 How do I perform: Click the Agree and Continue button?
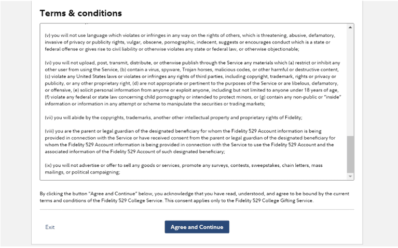click(x=197, y=227)
